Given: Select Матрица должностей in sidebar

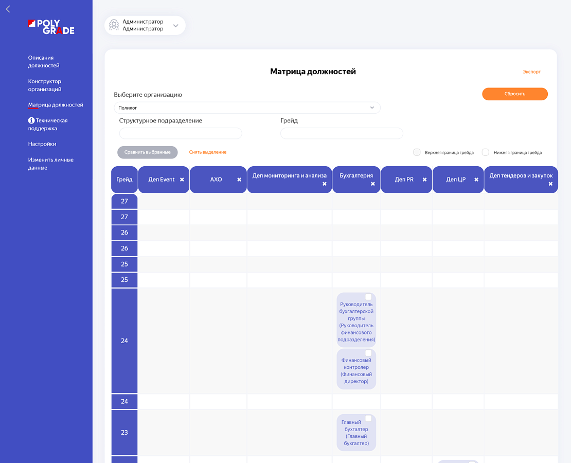Looking at the screenshot, I should 56,105.
